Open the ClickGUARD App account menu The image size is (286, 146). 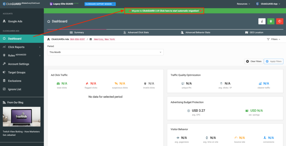(268, 4)
